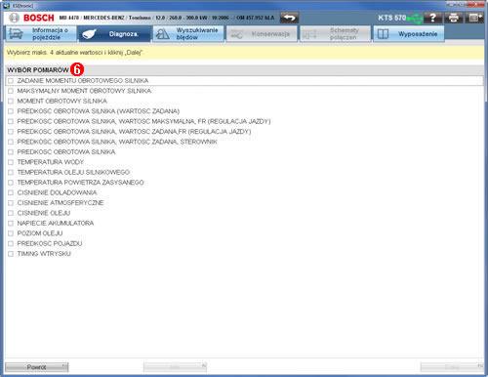
Task: Click the Dalej button at bottom right
Action: [452, 367]
